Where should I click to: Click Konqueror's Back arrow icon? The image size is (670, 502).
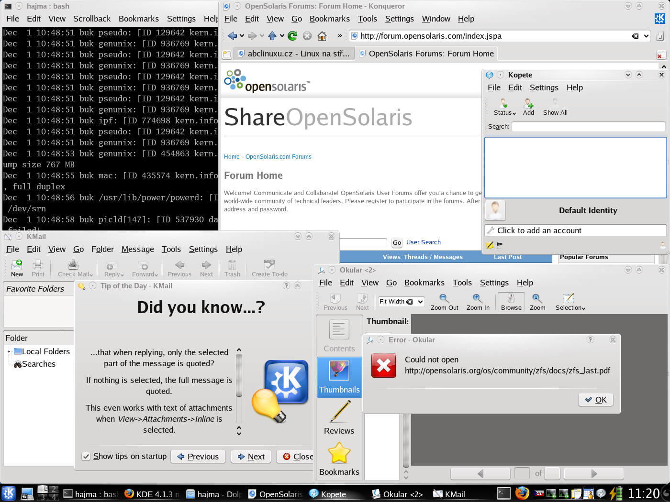[x=233, y=36]
